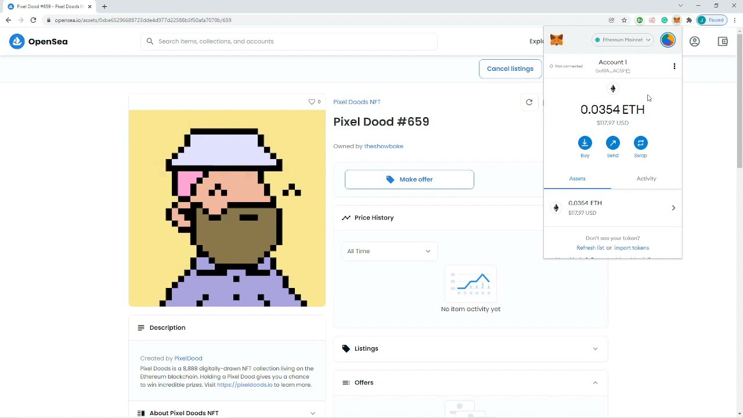The image size is (743, 418).
Task: Click the Description section header
Action: coord(227,327)
